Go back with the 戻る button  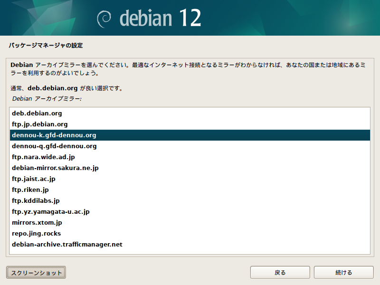(280, 273)
